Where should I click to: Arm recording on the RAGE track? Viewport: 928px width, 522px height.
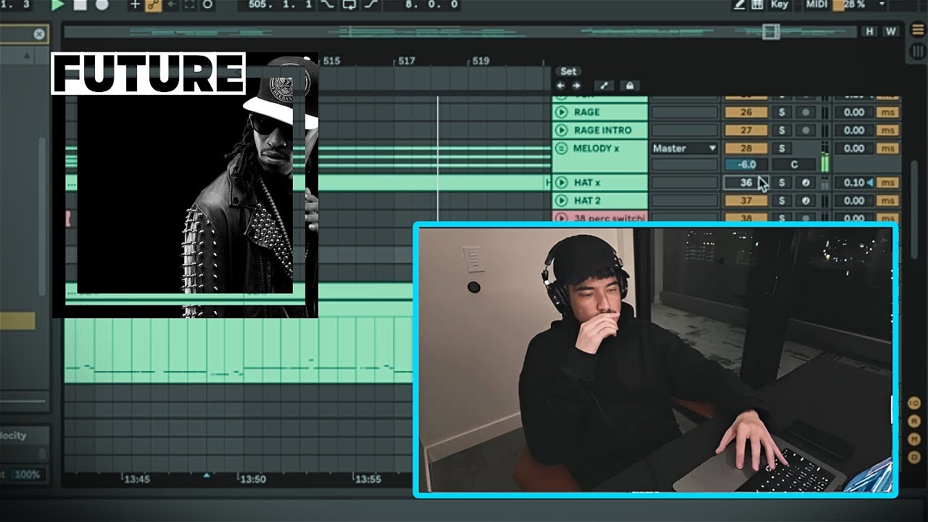tap(805, 112)
